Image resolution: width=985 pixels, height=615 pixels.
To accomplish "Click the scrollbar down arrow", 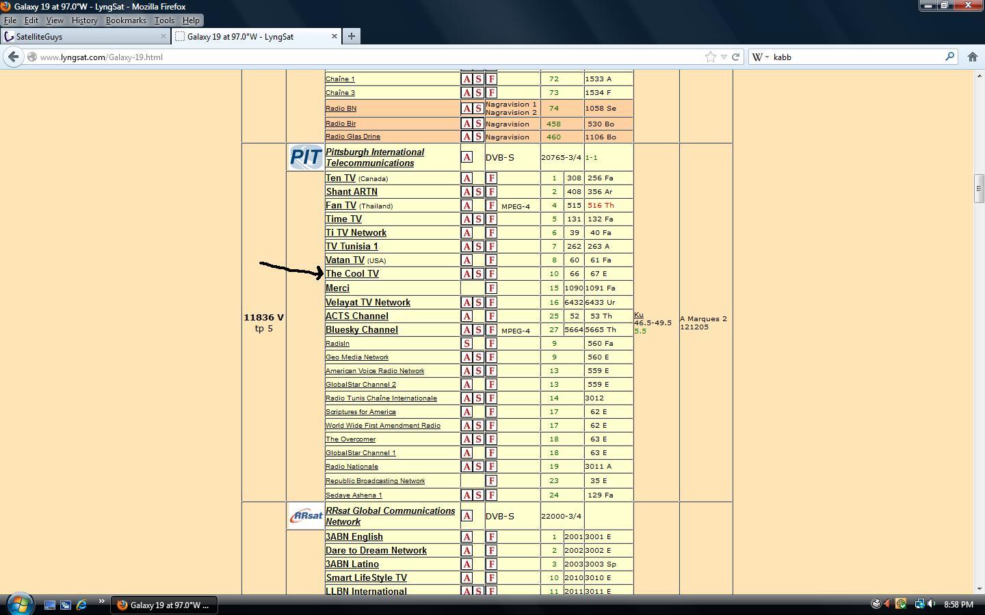I will click(979, 588).
